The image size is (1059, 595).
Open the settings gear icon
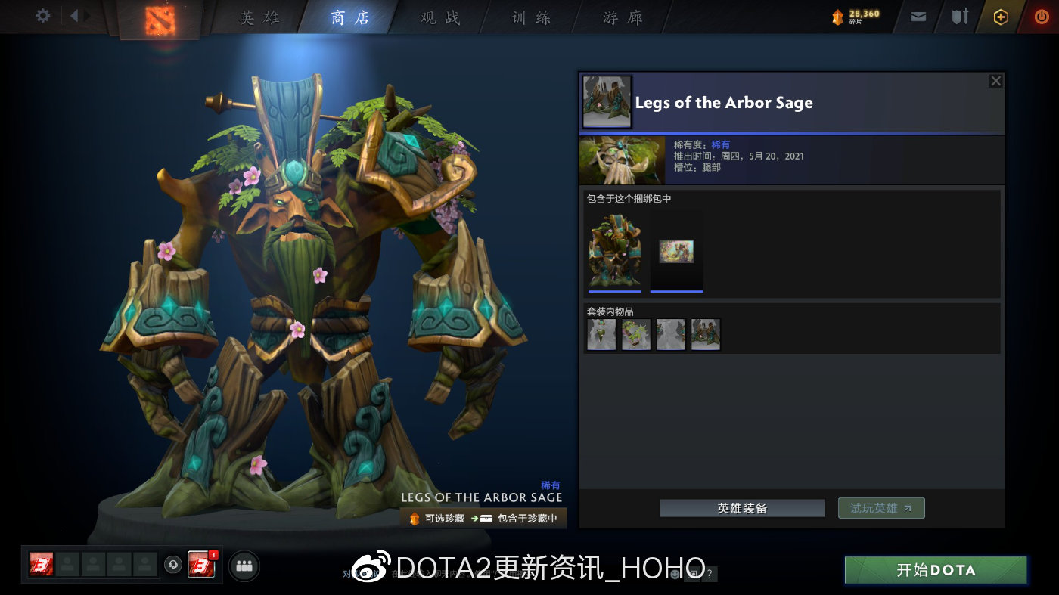point(43,15)
